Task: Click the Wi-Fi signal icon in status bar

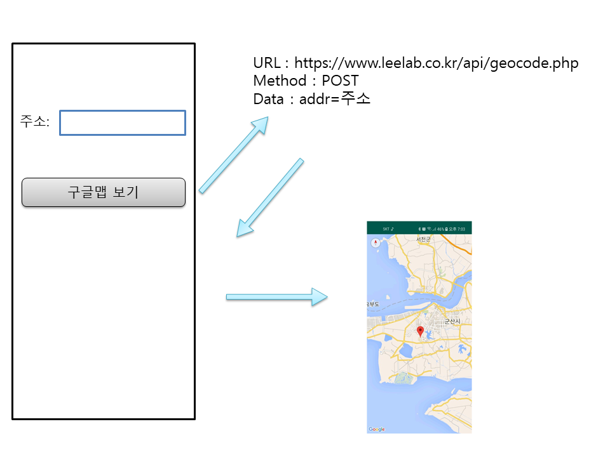Action: tap(429, 228)
